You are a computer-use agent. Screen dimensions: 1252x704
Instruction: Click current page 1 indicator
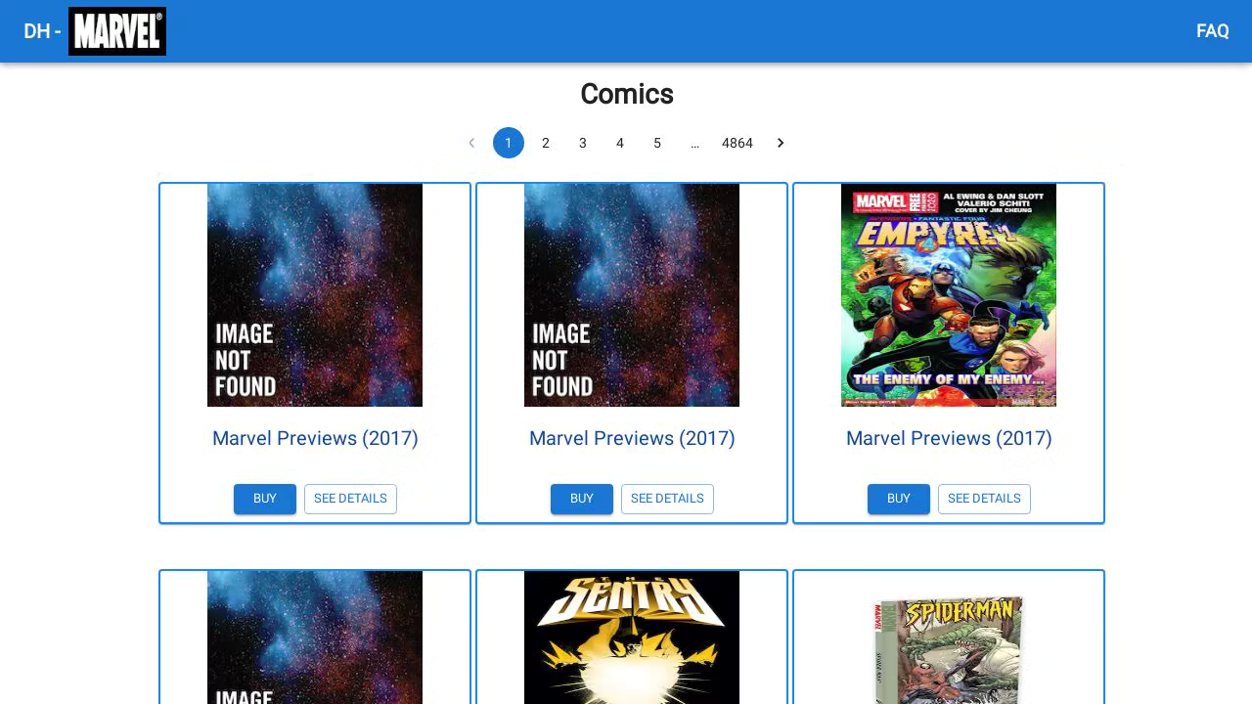[509, 143]
